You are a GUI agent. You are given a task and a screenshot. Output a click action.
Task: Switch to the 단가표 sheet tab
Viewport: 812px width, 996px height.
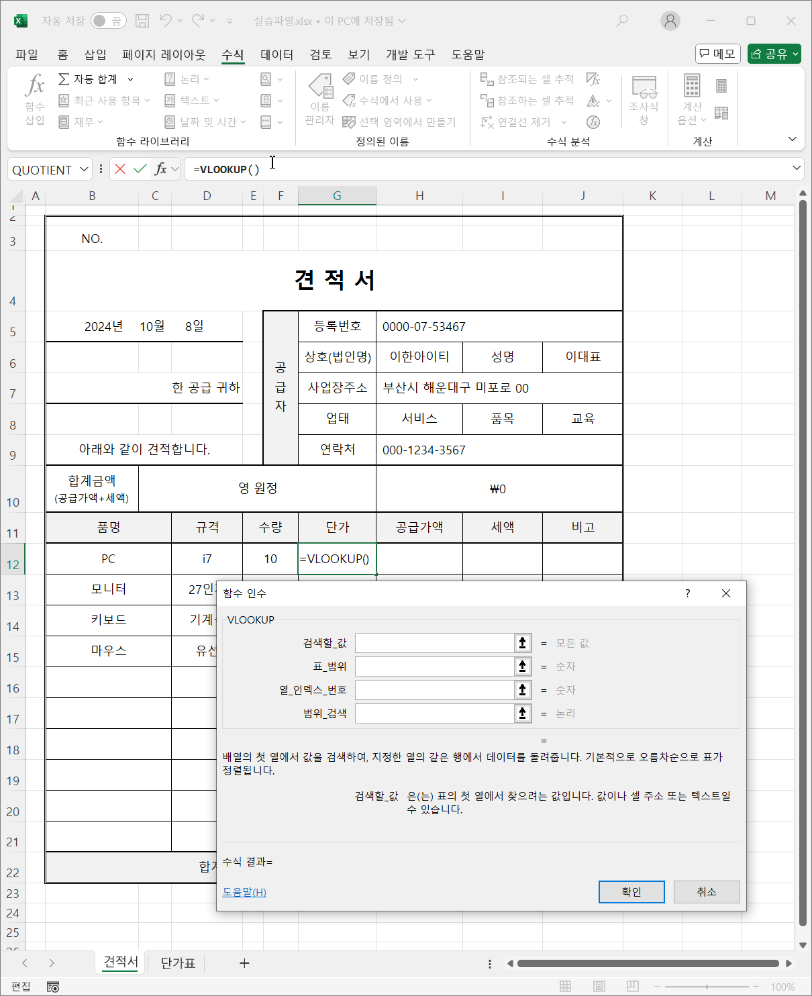[178, 963]
